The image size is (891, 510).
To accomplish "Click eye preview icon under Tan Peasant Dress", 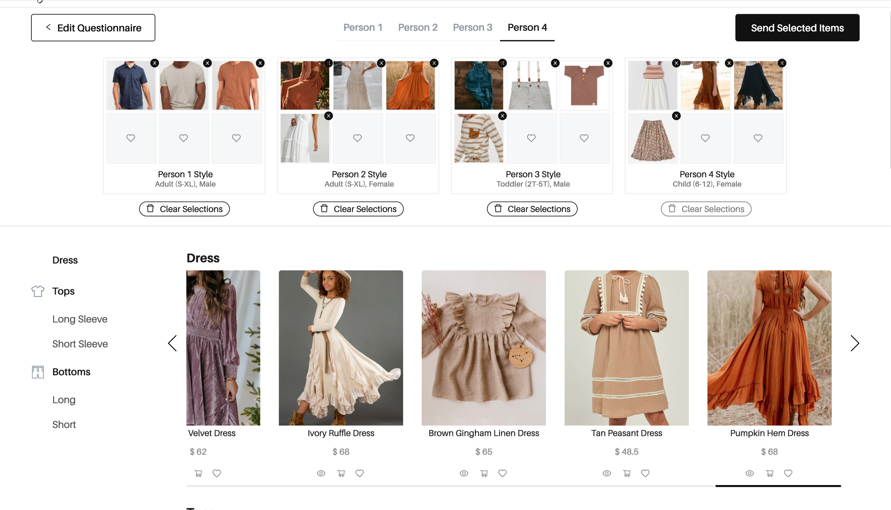I will click(x=607, y=473).
